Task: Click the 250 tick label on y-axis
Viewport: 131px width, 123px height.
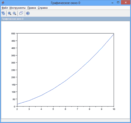Action: 13,70
